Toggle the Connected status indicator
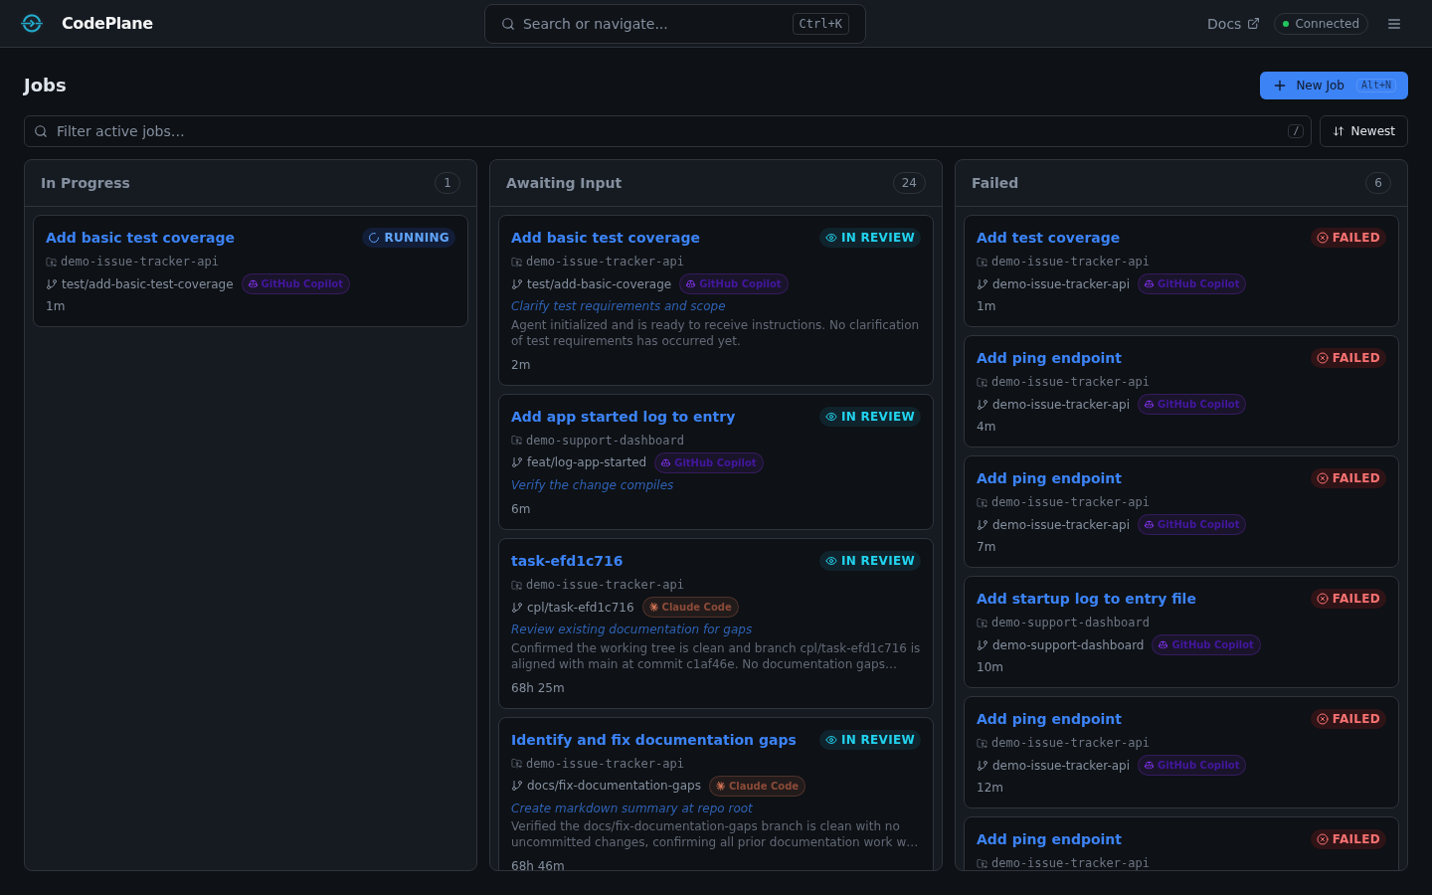The height and width of the screenshot is (895, 1432). click(1321, 23)
